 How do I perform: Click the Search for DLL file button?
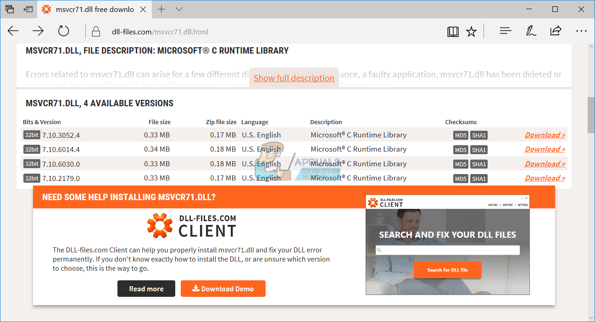(447, 270)
